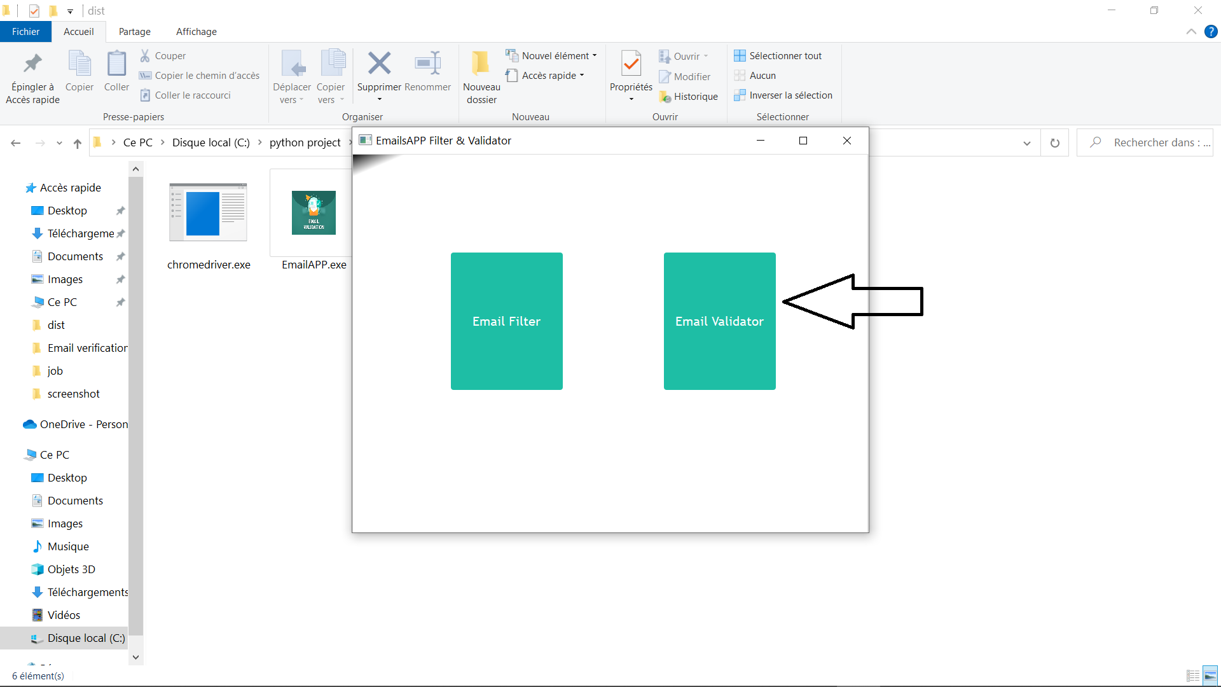
Task: Click the Email Validator button
Action: (719, 321)
